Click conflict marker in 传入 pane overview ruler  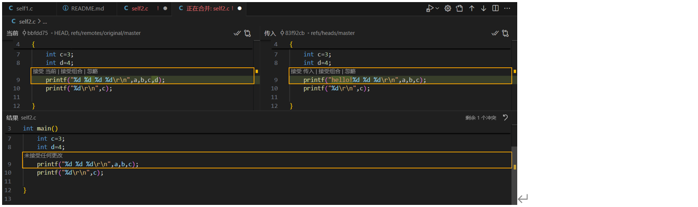coord(515,71)
